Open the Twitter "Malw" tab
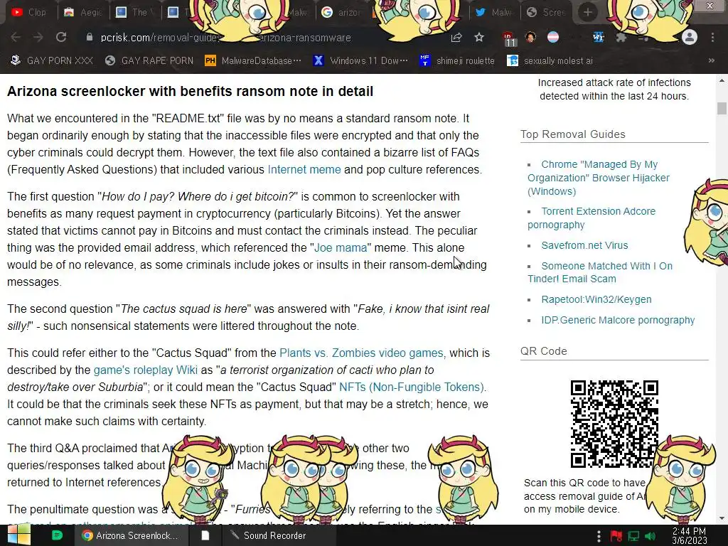This screenshot has height=546, width=728. [x=494, y=12]
